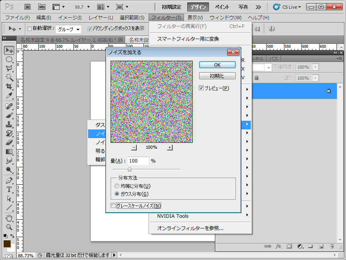Screen dimensions: 346x260
Task: Zoom in preview with the plus button
Action: 170,148
